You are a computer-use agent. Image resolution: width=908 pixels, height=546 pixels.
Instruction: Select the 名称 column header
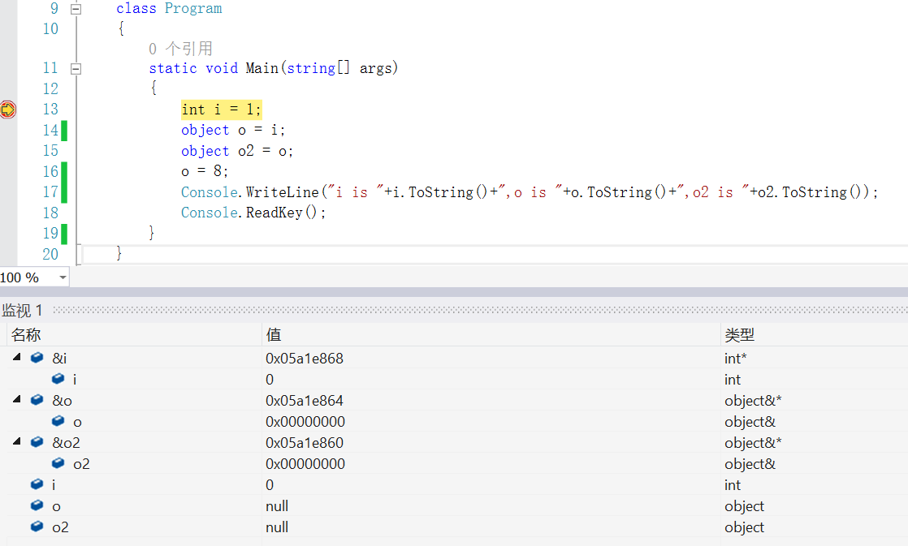click(134, 334)
